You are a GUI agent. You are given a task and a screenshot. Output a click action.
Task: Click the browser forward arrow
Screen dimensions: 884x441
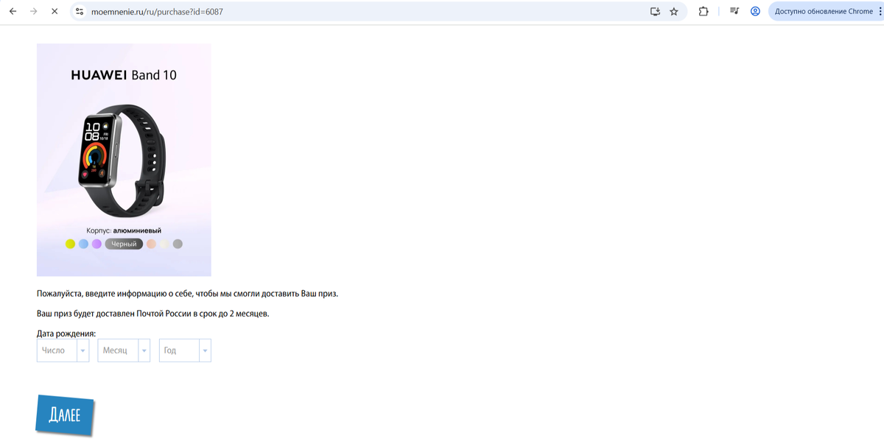point(34,12)
